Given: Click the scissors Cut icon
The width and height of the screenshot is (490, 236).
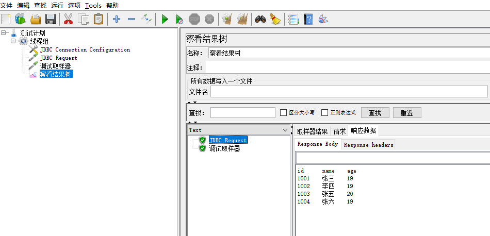Looking at the screenshot, I should click(68, 20).
